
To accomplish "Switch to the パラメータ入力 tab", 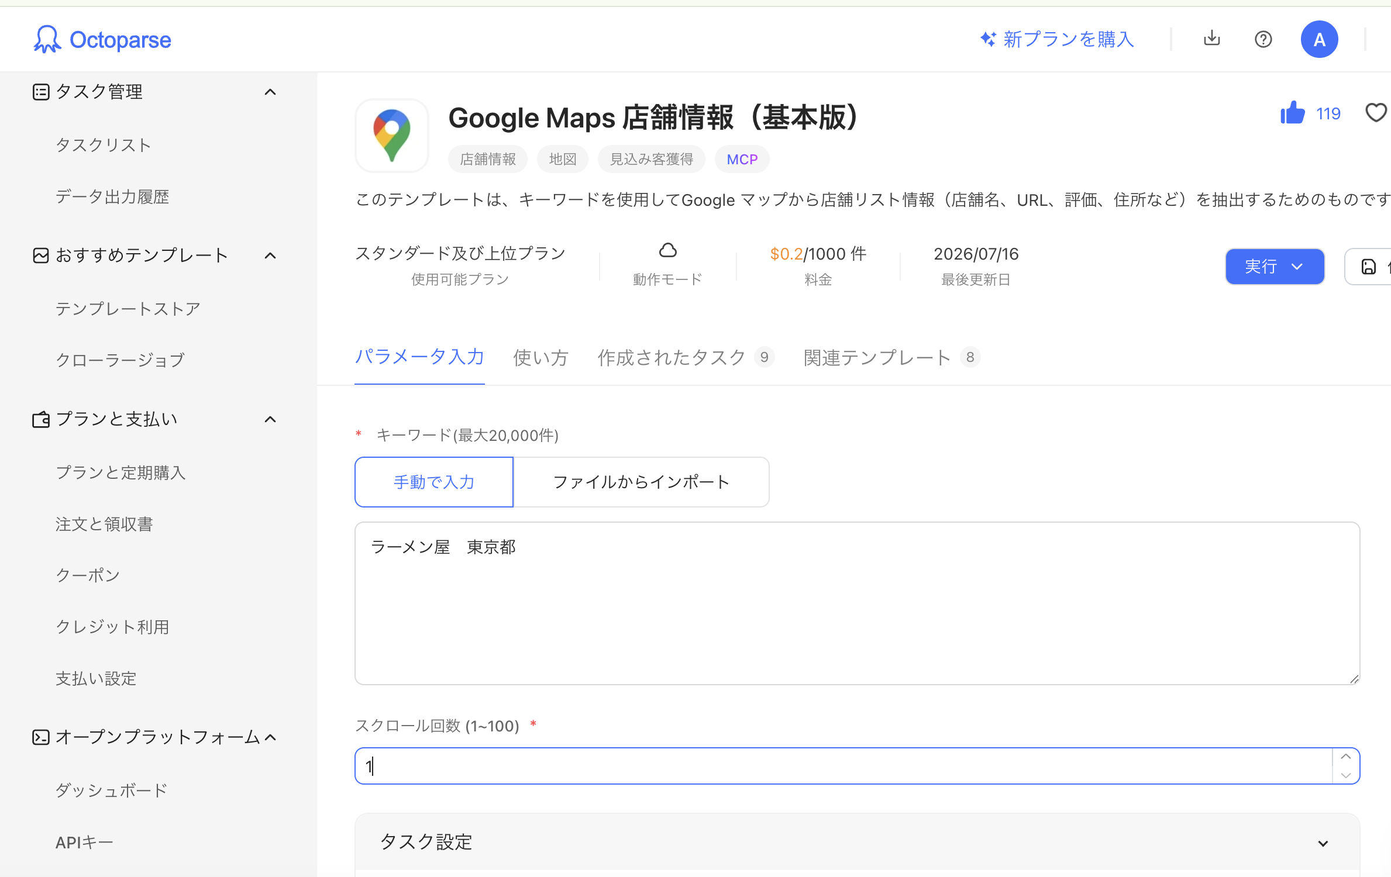I will pos(419,357).
